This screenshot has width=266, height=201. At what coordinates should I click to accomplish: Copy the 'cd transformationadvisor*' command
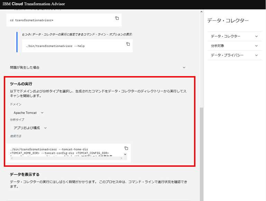(x=117, y=18)
